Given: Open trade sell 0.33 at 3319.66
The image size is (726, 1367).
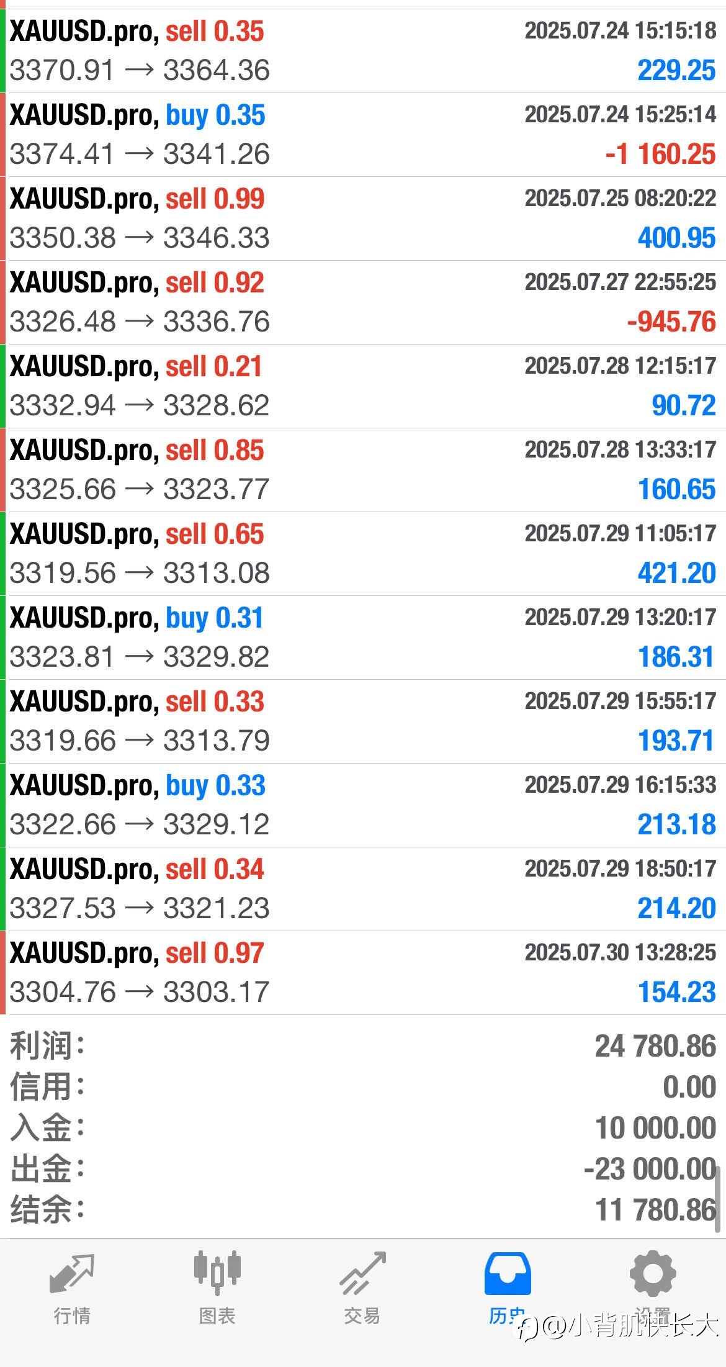Looking at the screenshot, I should click(363, 721).
